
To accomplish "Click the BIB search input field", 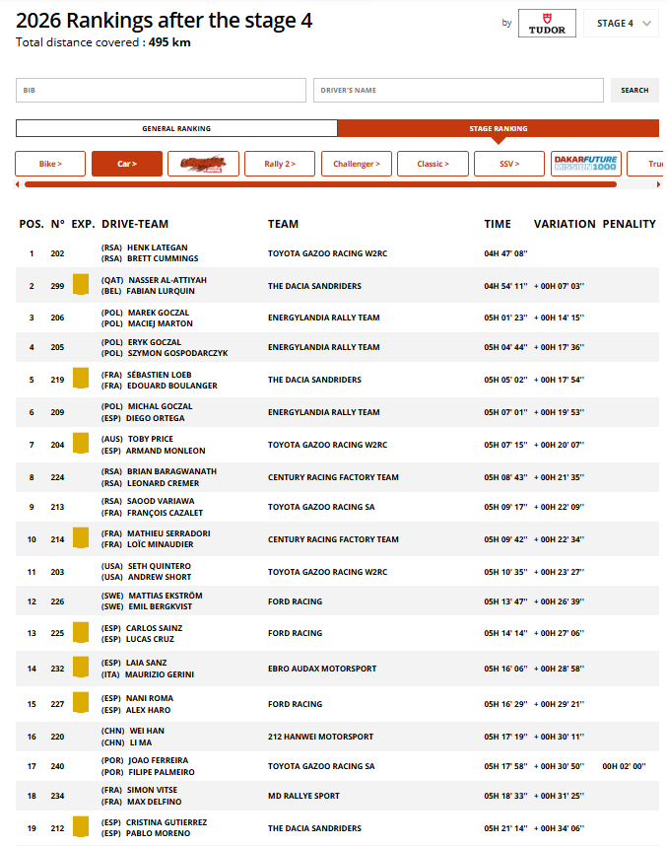I will [161, 90].
